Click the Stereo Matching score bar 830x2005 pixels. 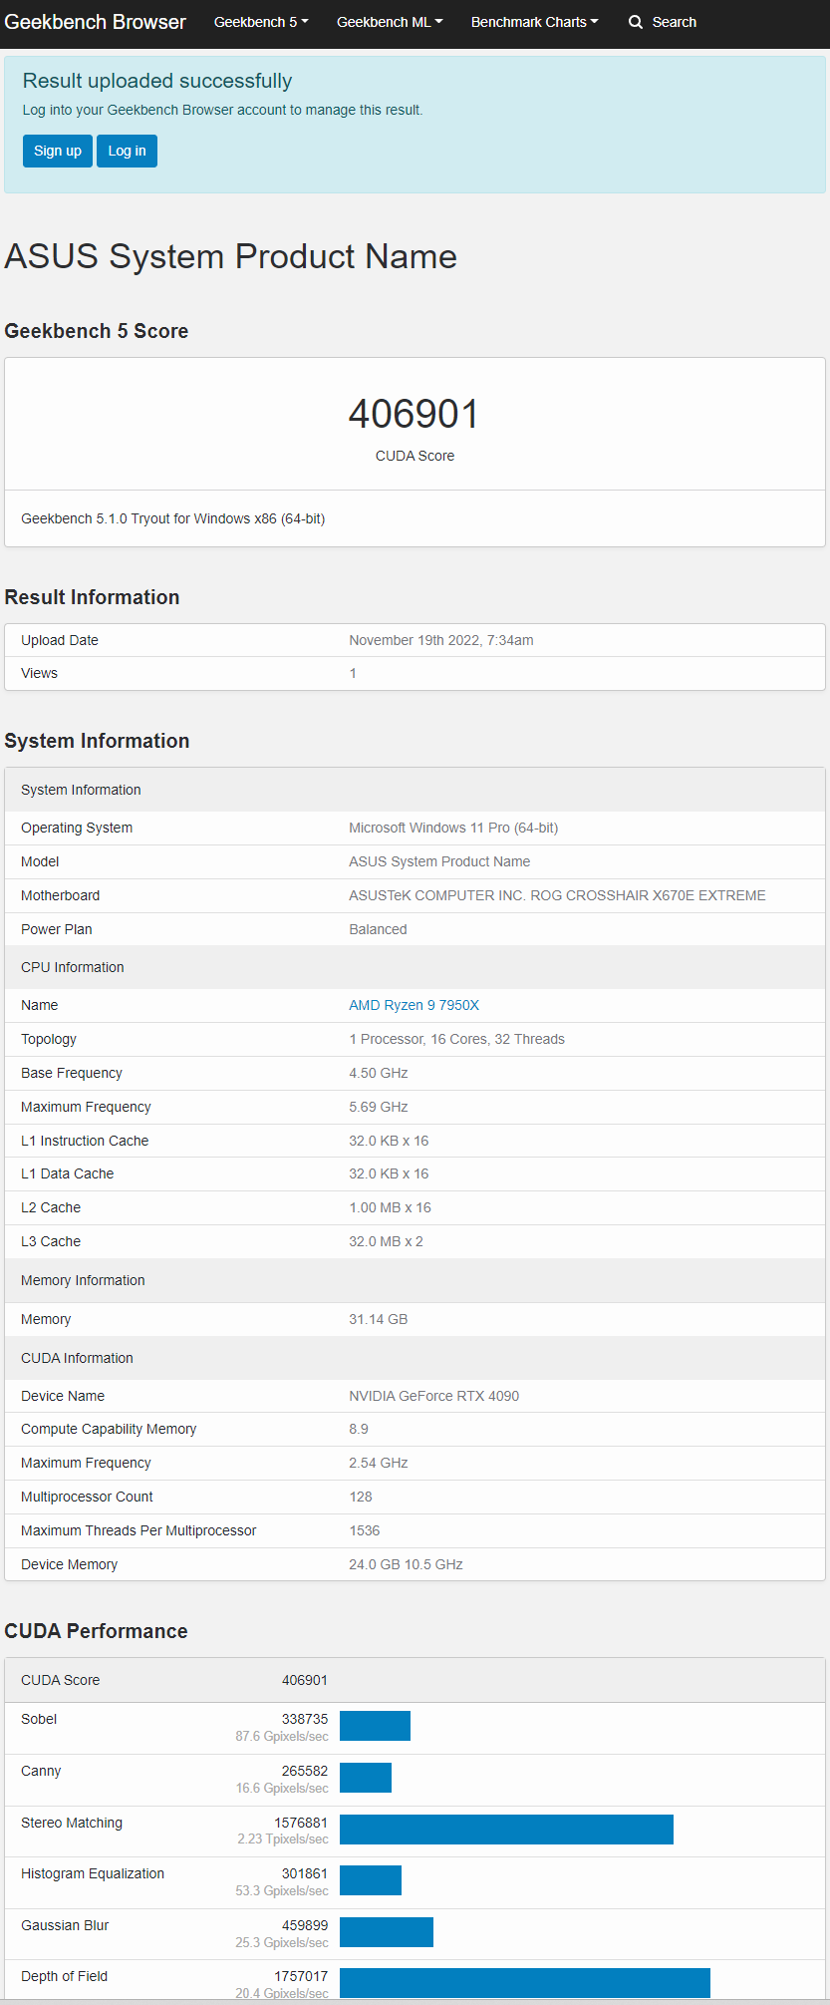[506, 1830]
